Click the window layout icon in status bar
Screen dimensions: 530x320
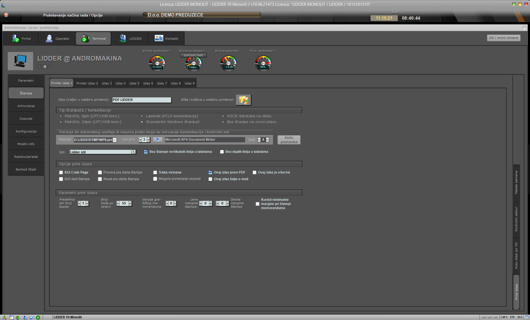11,318
